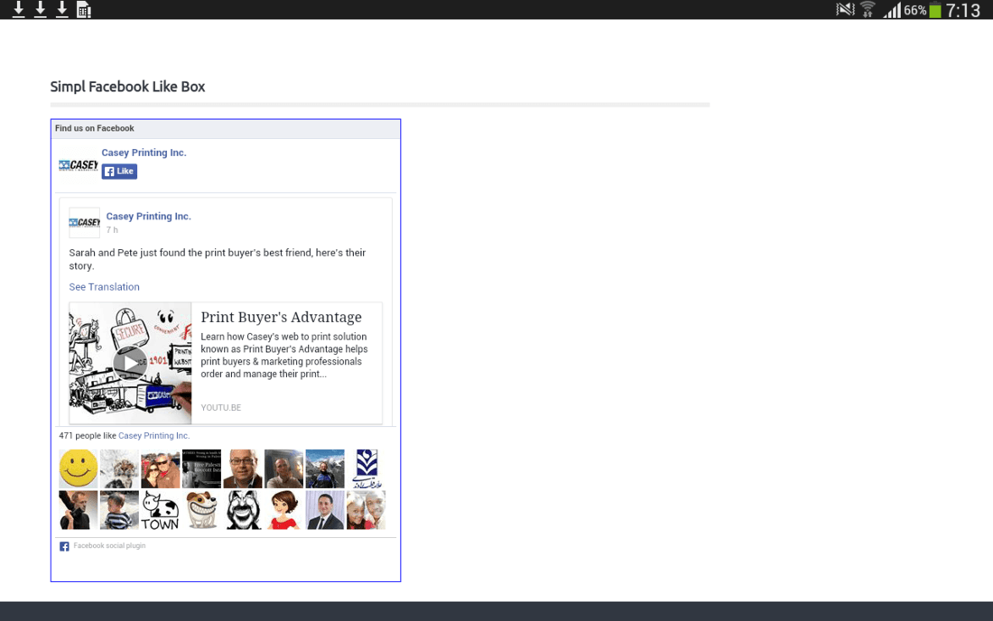Click the man in dark lighting profile picture
Image resolution: width=993 pixels, height=621 pixels.
(x=283, y=468)
